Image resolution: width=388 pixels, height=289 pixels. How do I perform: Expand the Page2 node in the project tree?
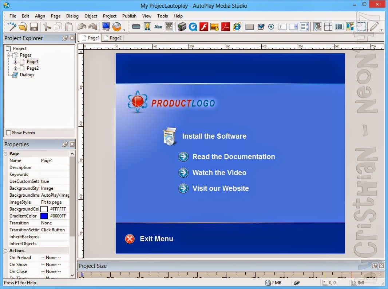pyautogui.click(x=15, y=69)
